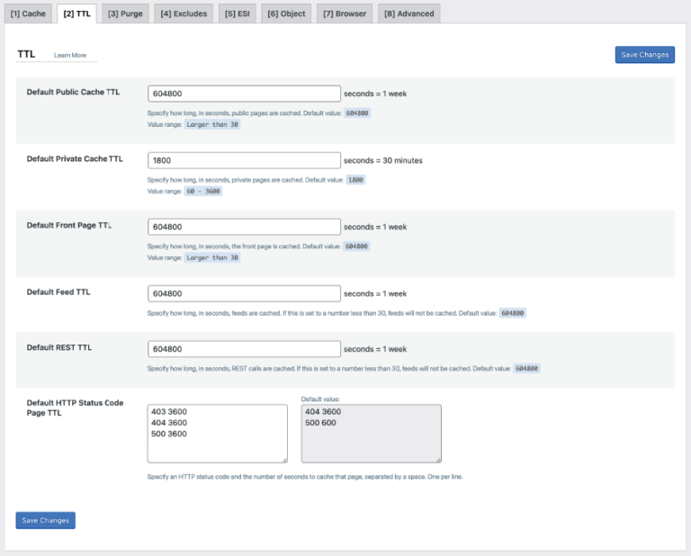Go to the [5] ESI tab

click(238, 13)
